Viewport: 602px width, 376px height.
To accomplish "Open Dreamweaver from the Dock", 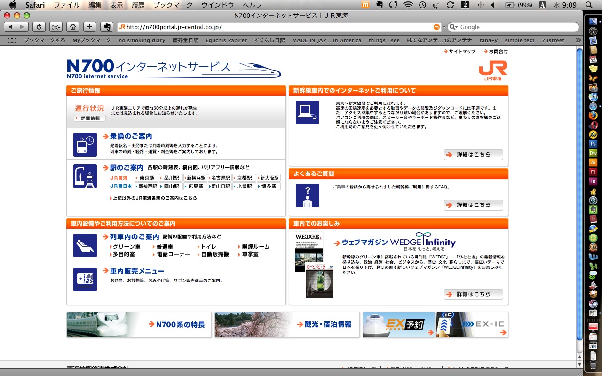I will click(593, 153).
